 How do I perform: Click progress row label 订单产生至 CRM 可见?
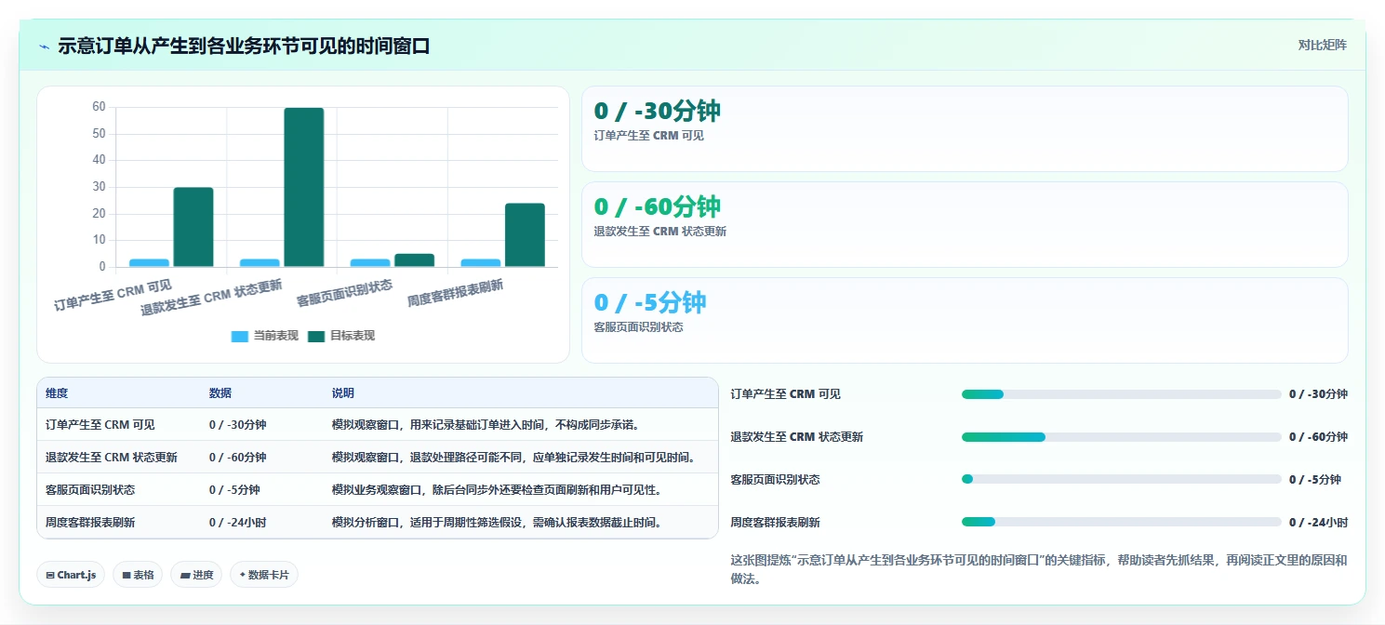786,394
